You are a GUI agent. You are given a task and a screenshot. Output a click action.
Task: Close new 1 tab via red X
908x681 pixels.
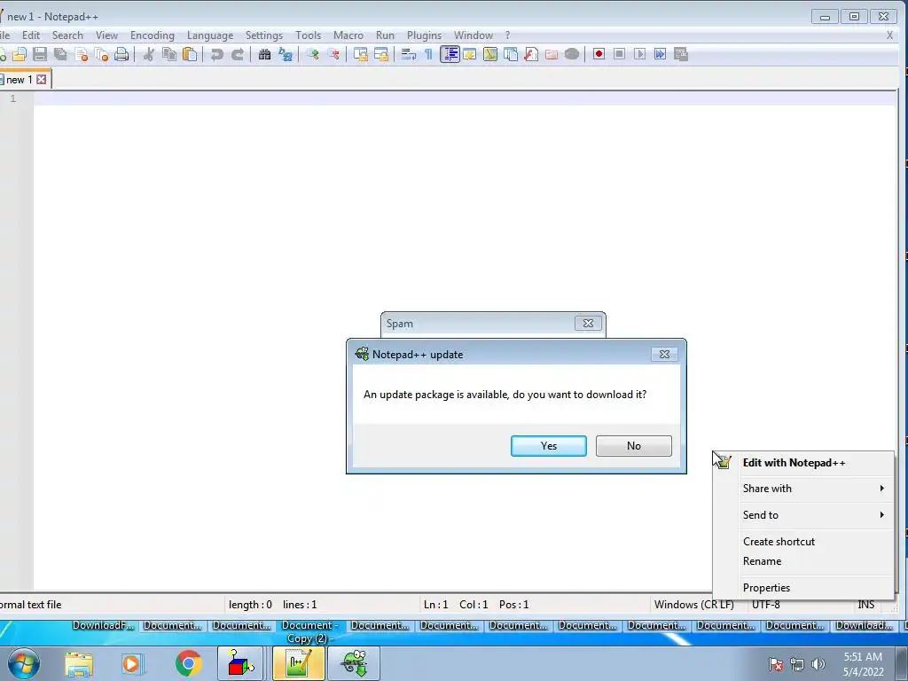pos(42,79)
